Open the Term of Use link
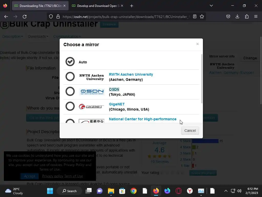This screenshot has width=262, height=197. tap(73, 176)
